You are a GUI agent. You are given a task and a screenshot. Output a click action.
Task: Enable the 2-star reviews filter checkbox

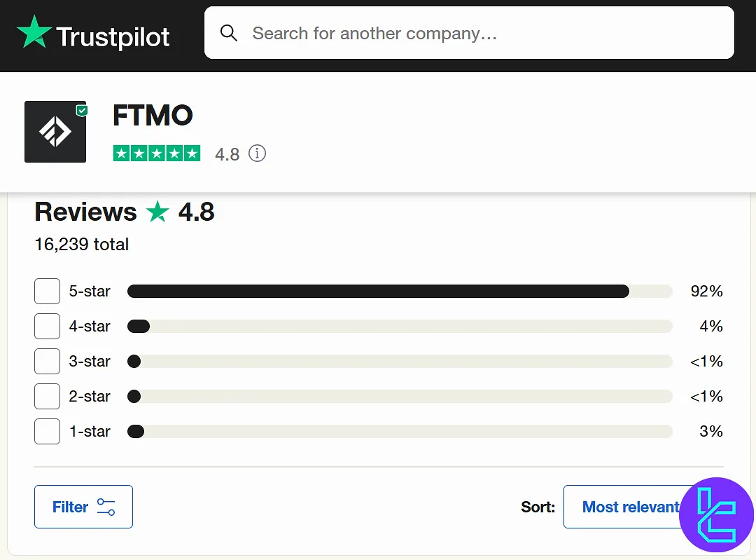[x=47, y=396]
